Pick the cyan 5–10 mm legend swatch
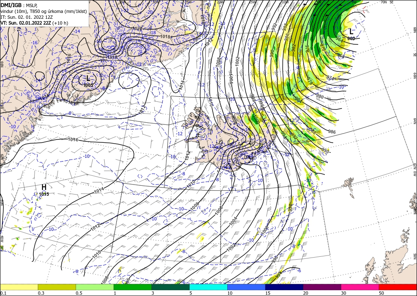Image resolution: width=417 pixels, height=296 pixels. [208, 287]
